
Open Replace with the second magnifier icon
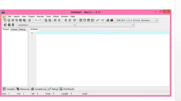(50, 20)
